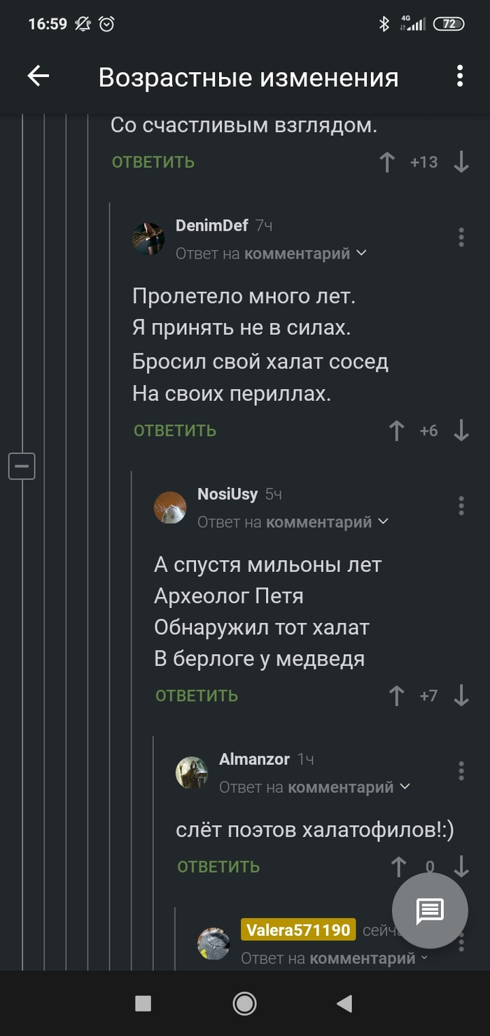This screenshot has height=1036, width=490.
Task: Upvote NosiUsy's comment
Action: click(x=397, y=695)
